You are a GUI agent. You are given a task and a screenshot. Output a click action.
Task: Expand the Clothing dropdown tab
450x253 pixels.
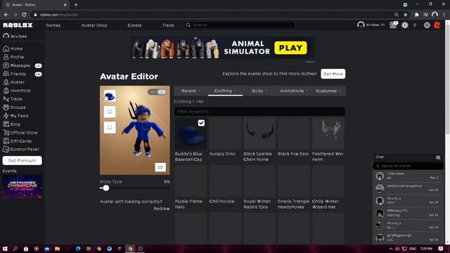[x=225, y=91]
